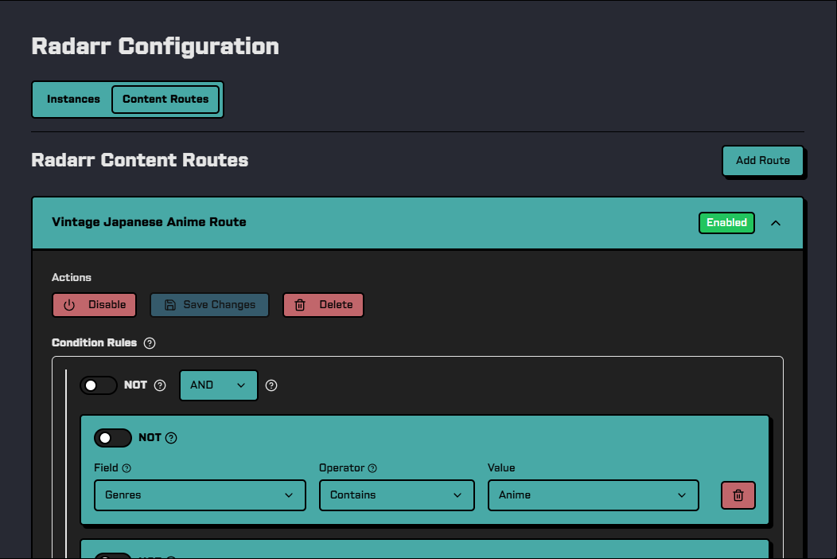The width and height of the screenshot is (837, 559).
Task: Click the Condition Rules label
Action: pyautogui.click(x=95, y=342)
